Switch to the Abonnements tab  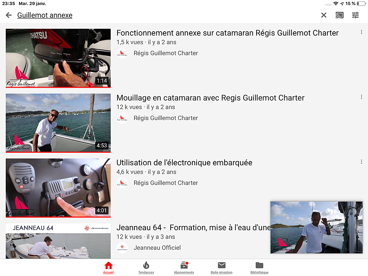click(x=184, y=267)
